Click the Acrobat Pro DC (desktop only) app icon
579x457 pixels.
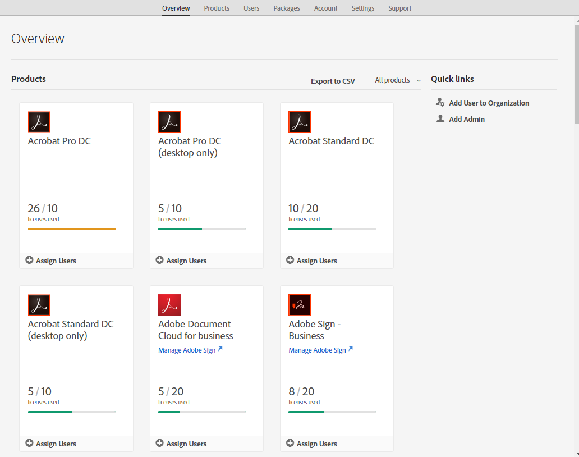[169, 122]
